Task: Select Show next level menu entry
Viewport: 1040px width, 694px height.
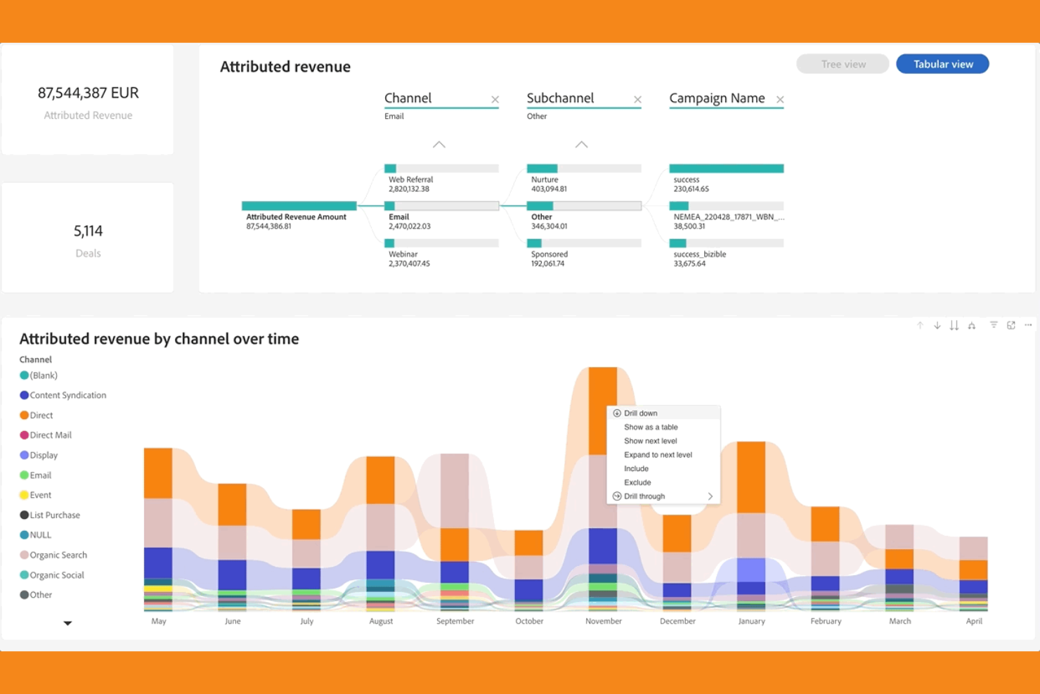Action: 663,441
